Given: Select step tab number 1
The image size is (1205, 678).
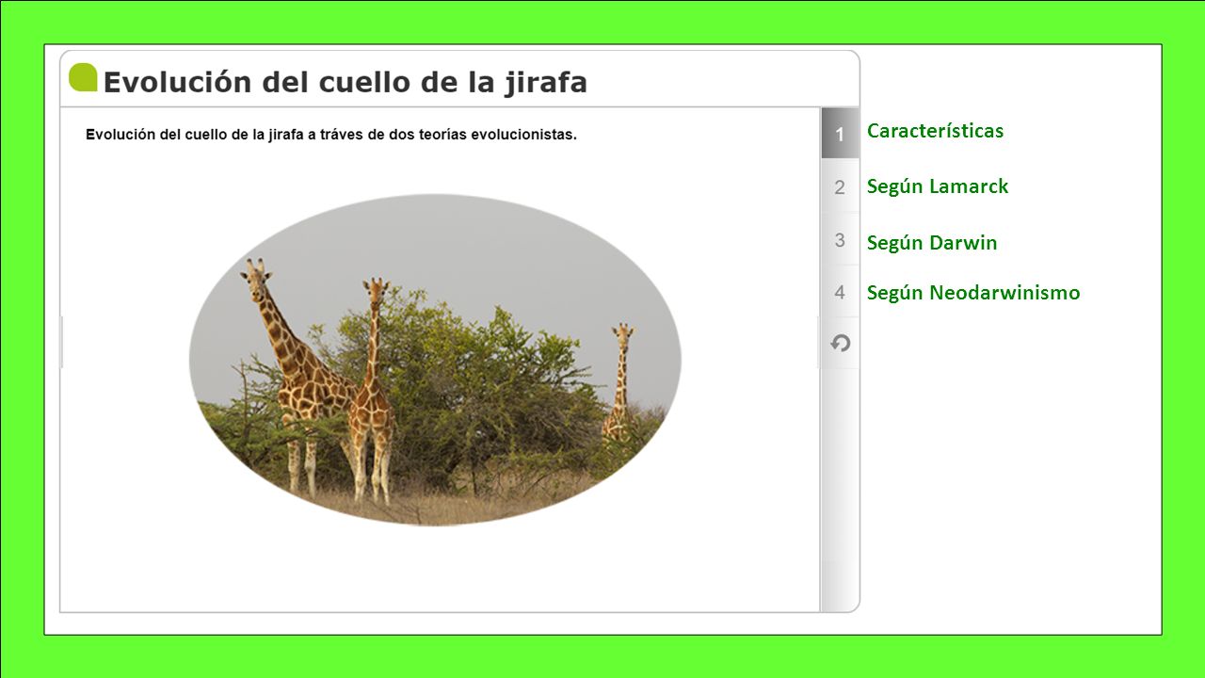Looking at the screenshot, I should (x=840, y=134).
